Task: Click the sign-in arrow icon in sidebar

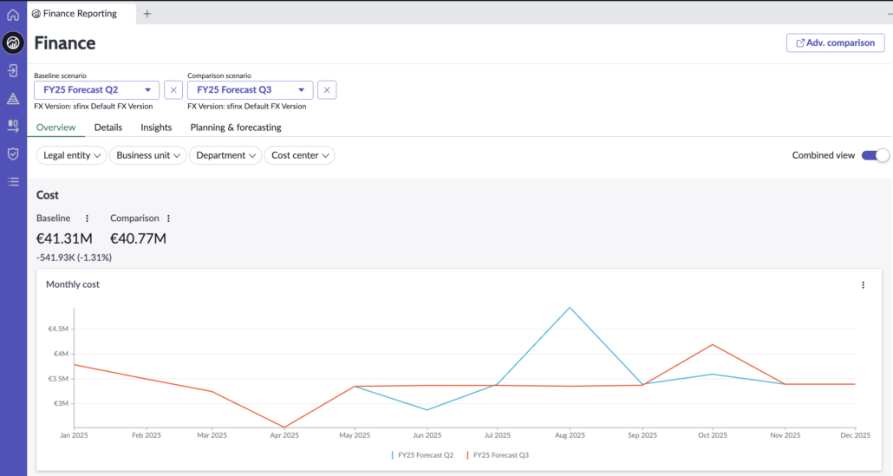Action: tap(13, 70)
